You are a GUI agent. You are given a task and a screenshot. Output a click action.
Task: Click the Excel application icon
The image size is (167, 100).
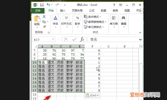coord(35,5)
